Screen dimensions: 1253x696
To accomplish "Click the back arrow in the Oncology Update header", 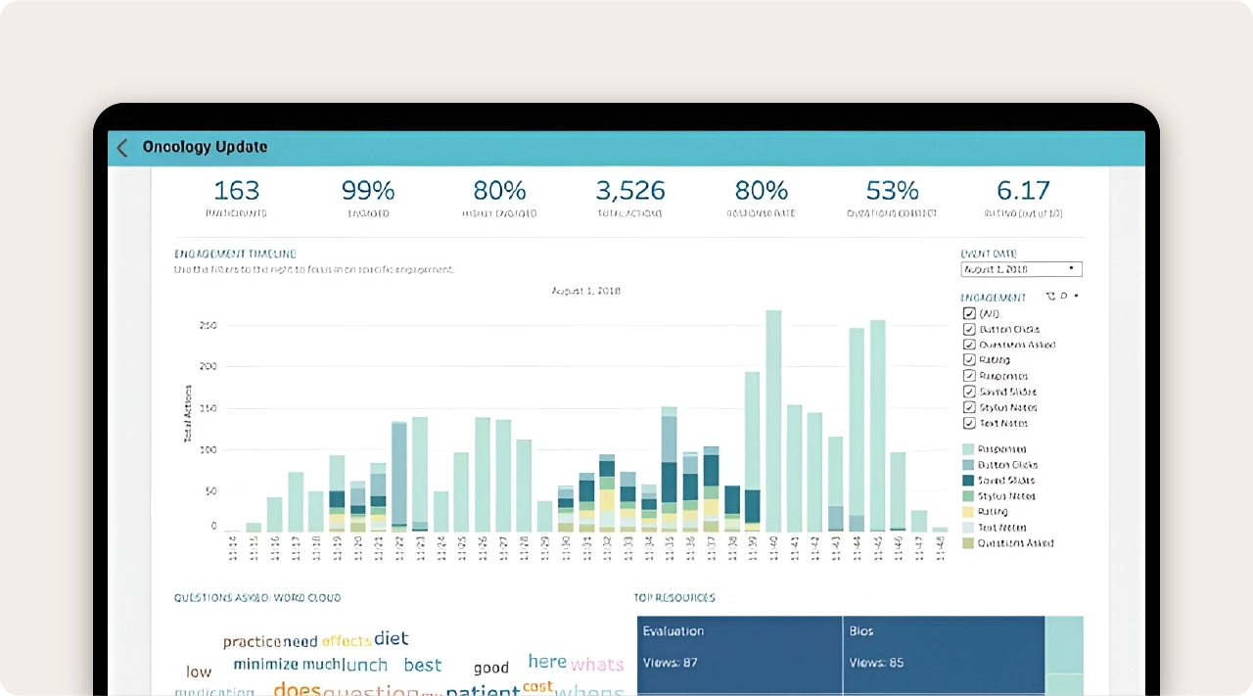I will pyautogui.click(x=121, y=147).
